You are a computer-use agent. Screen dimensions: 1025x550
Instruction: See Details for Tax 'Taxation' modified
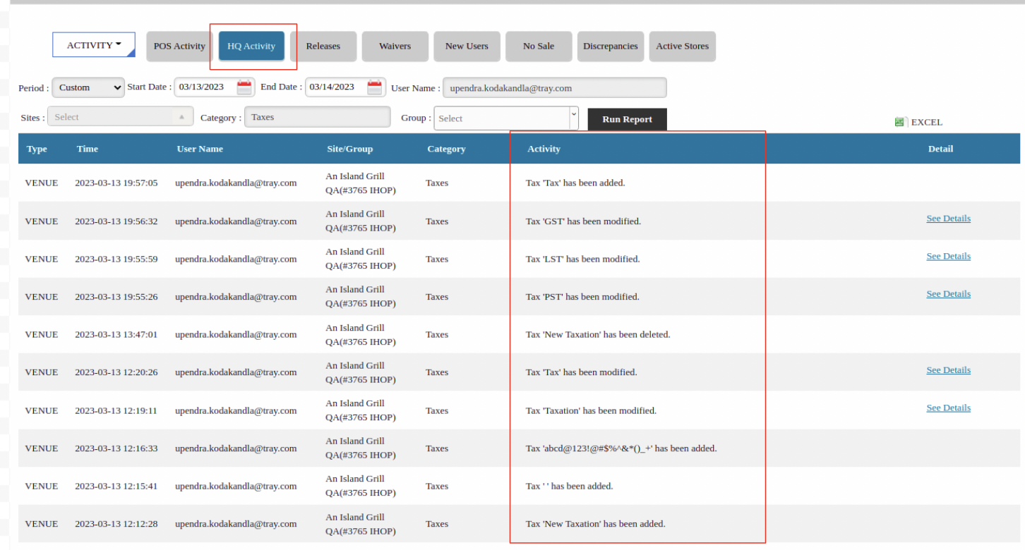click(x=948, y=408)
